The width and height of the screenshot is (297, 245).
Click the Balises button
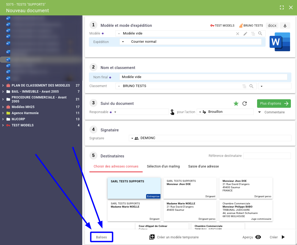(x=101, y=237)
